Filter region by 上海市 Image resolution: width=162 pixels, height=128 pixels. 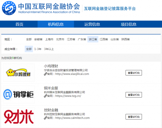(x=49, y=39)
